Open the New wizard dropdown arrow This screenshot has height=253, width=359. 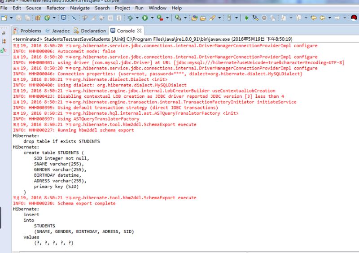(10, 18)
